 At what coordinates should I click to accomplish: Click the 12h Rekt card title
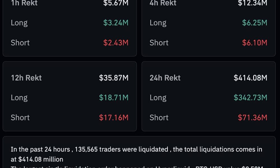click(26, 78)
